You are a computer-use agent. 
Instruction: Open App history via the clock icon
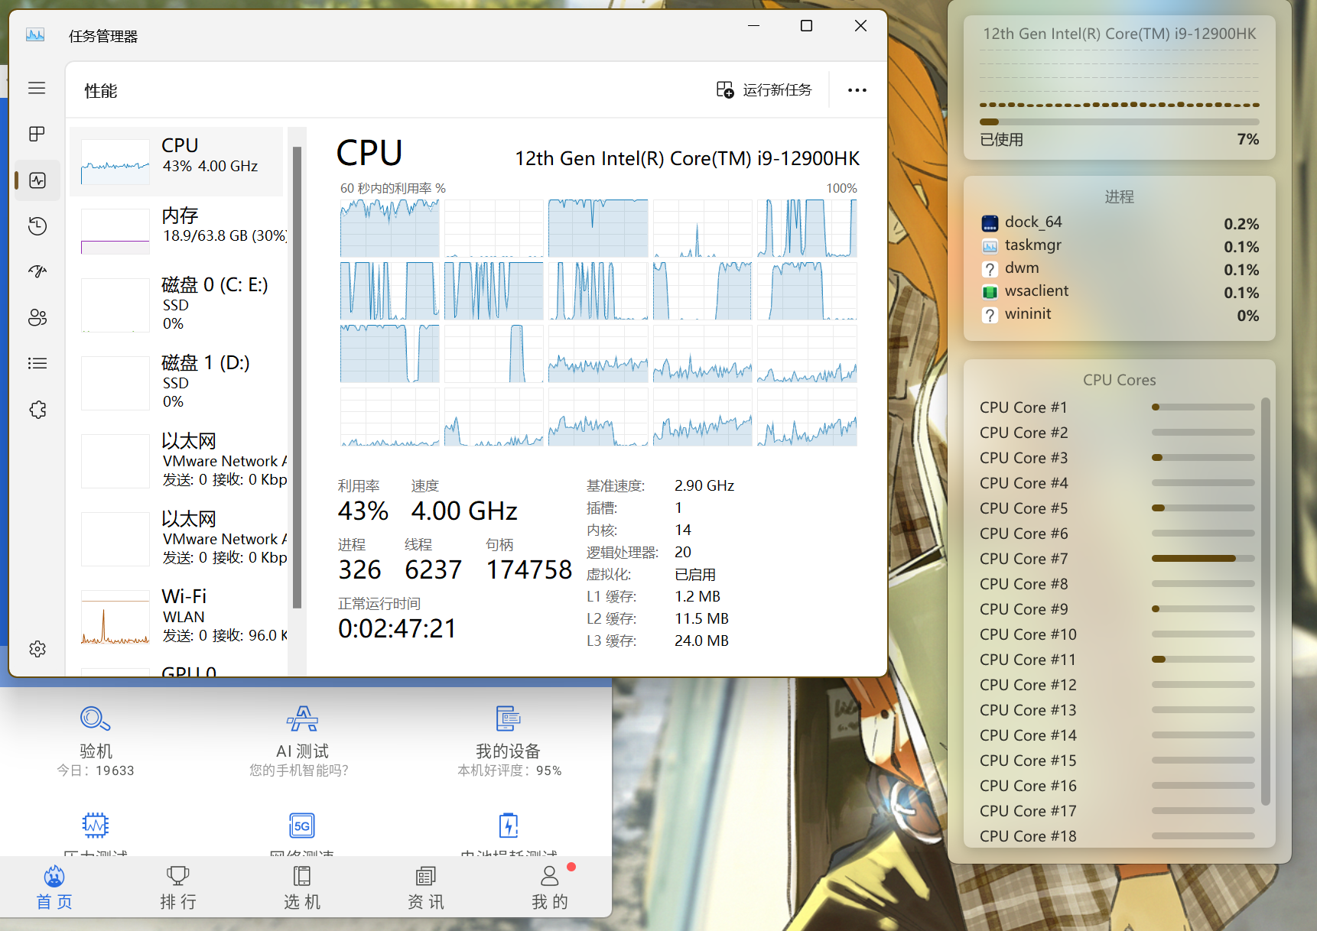[x=37, y=226]
